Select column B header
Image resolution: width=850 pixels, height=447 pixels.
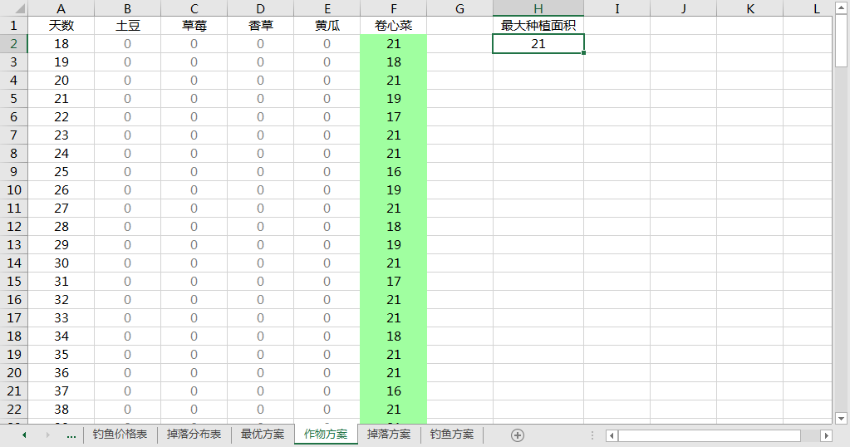[x=127, y=8]
